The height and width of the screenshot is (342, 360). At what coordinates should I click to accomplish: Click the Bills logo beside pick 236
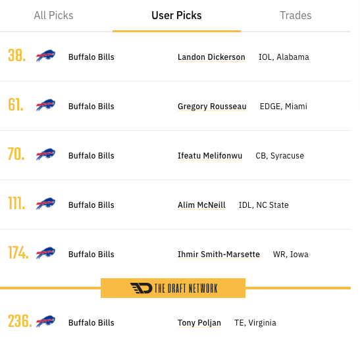click(45, 322)
